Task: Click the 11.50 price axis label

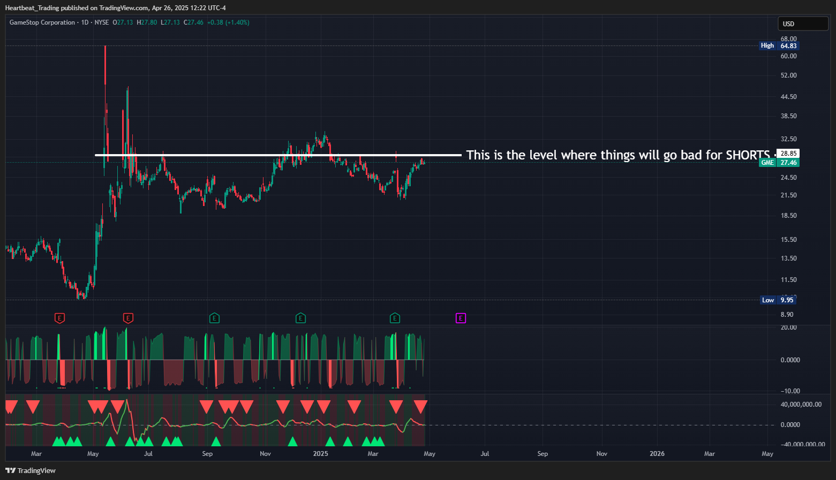Action: 788,280
